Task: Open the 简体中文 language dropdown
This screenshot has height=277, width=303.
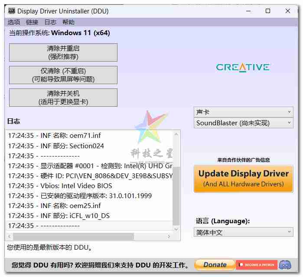Action: click(x=243, y=232)
